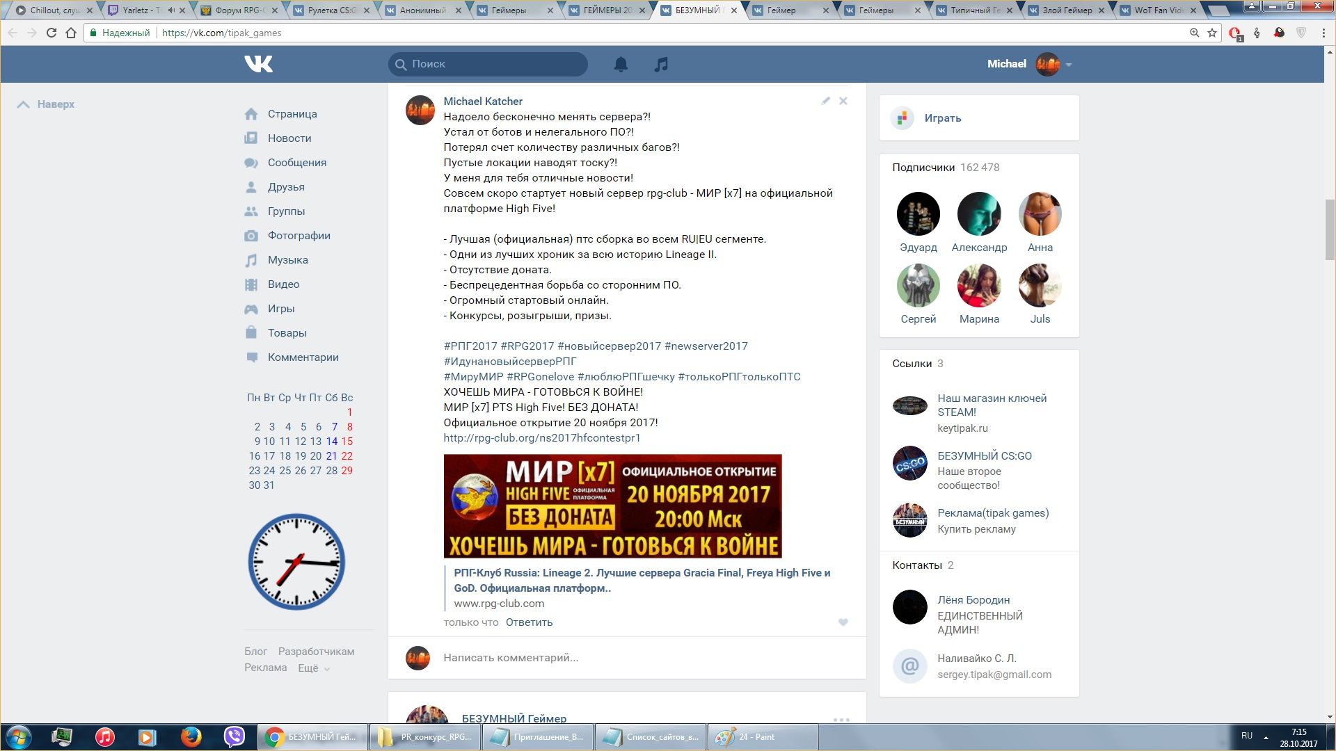Open the Chrome three-dots menu
The image size is (1336, 751).
[x=1323, y=33]
